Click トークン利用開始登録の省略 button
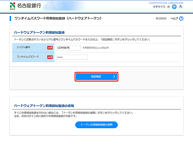Image resolution: width=193 pixels, height=152 pixels. (96, 125)
